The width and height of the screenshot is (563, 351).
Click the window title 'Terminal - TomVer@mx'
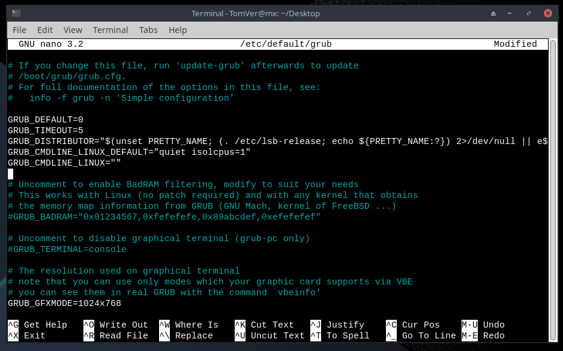[x=255, y=14]
